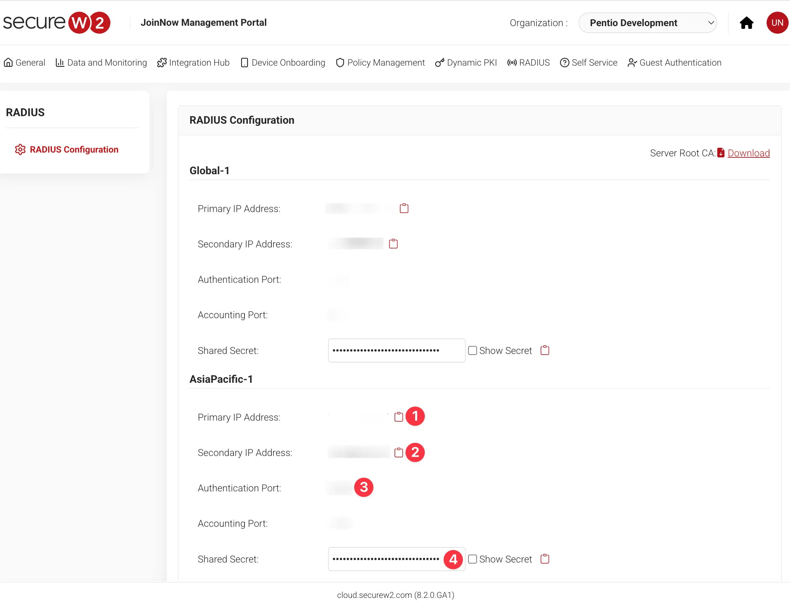The height and width of the screenshot is (602, 790).
Task: Copy Global-1 Primary IP Address to clipboard
Action: [x=404, y=208]
